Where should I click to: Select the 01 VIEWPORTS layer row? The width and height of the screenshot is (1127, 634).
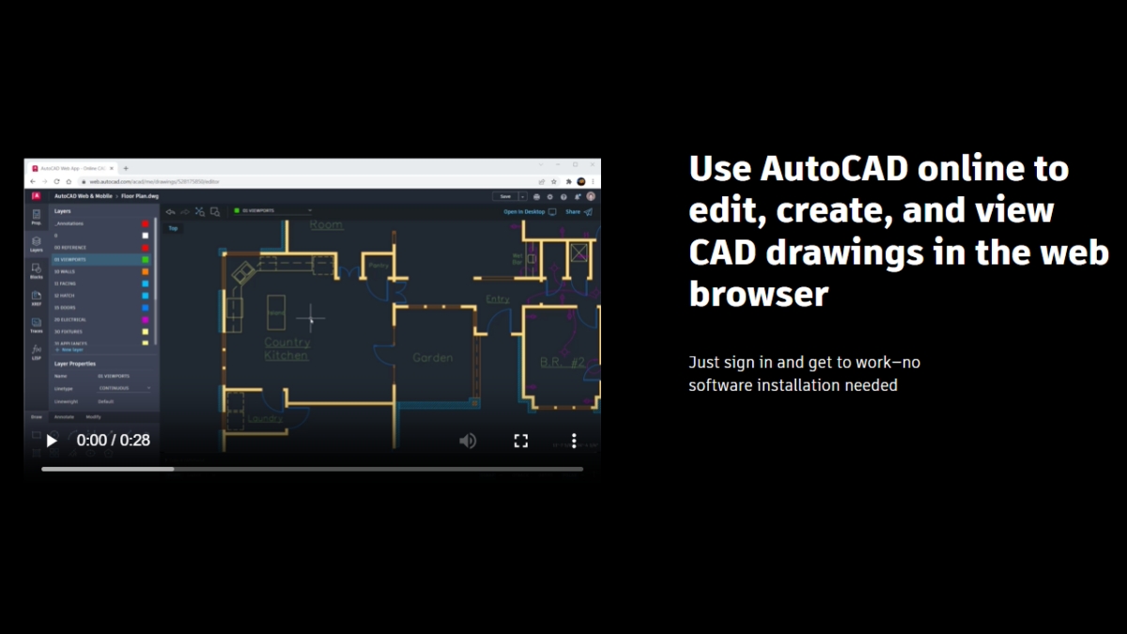pyautogui.click(x=101, y=259)
